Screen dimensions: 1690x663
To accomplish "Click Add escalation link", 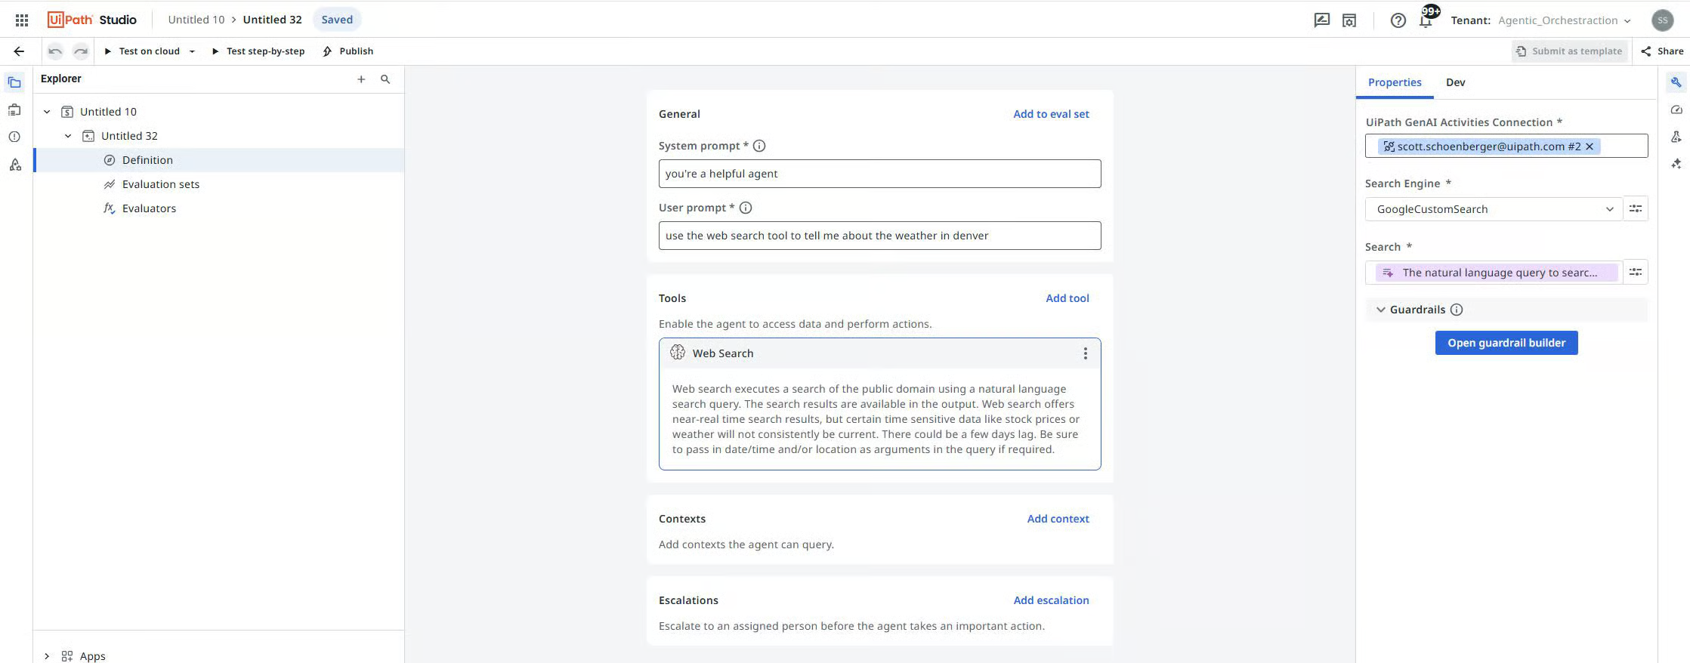I will 1051,600.
